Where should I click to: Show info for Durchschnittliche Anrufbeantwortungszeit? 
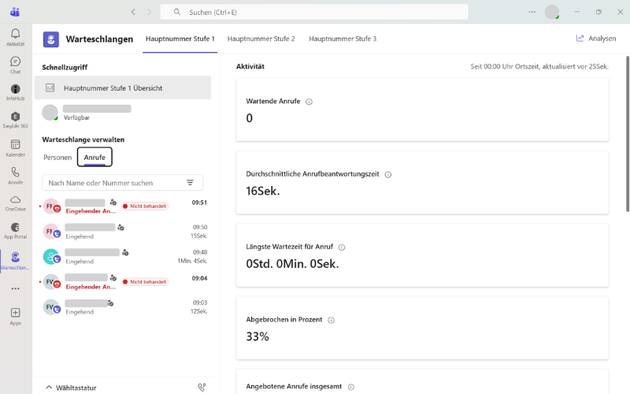tap(388, 174)
